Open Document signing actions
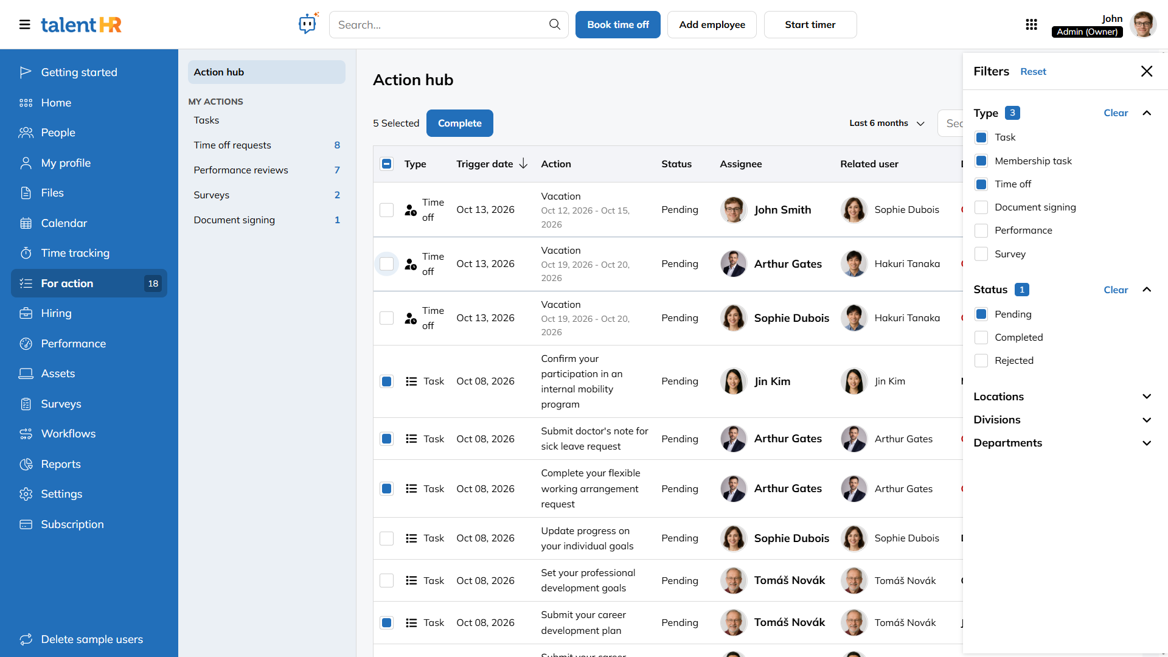The width and height of the screenshot is (1168, 657). tap(266, 220)
